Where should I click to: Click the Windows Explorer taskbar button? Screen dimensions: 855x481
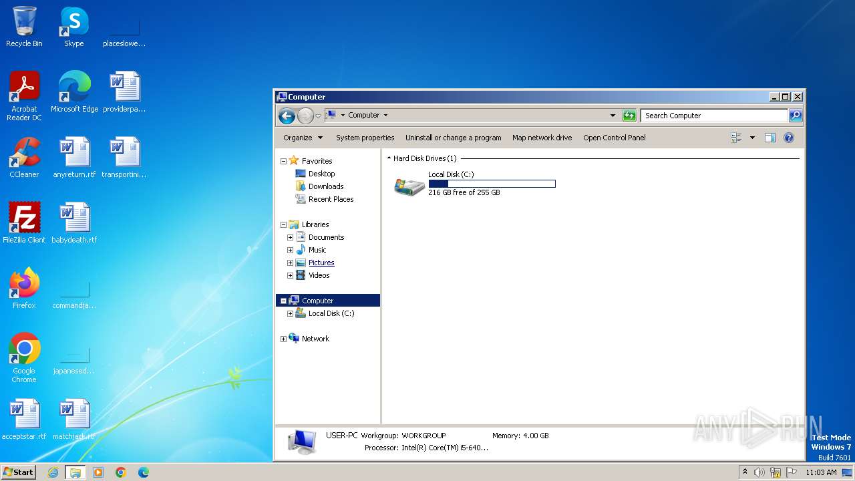click(x=75, y=472)
